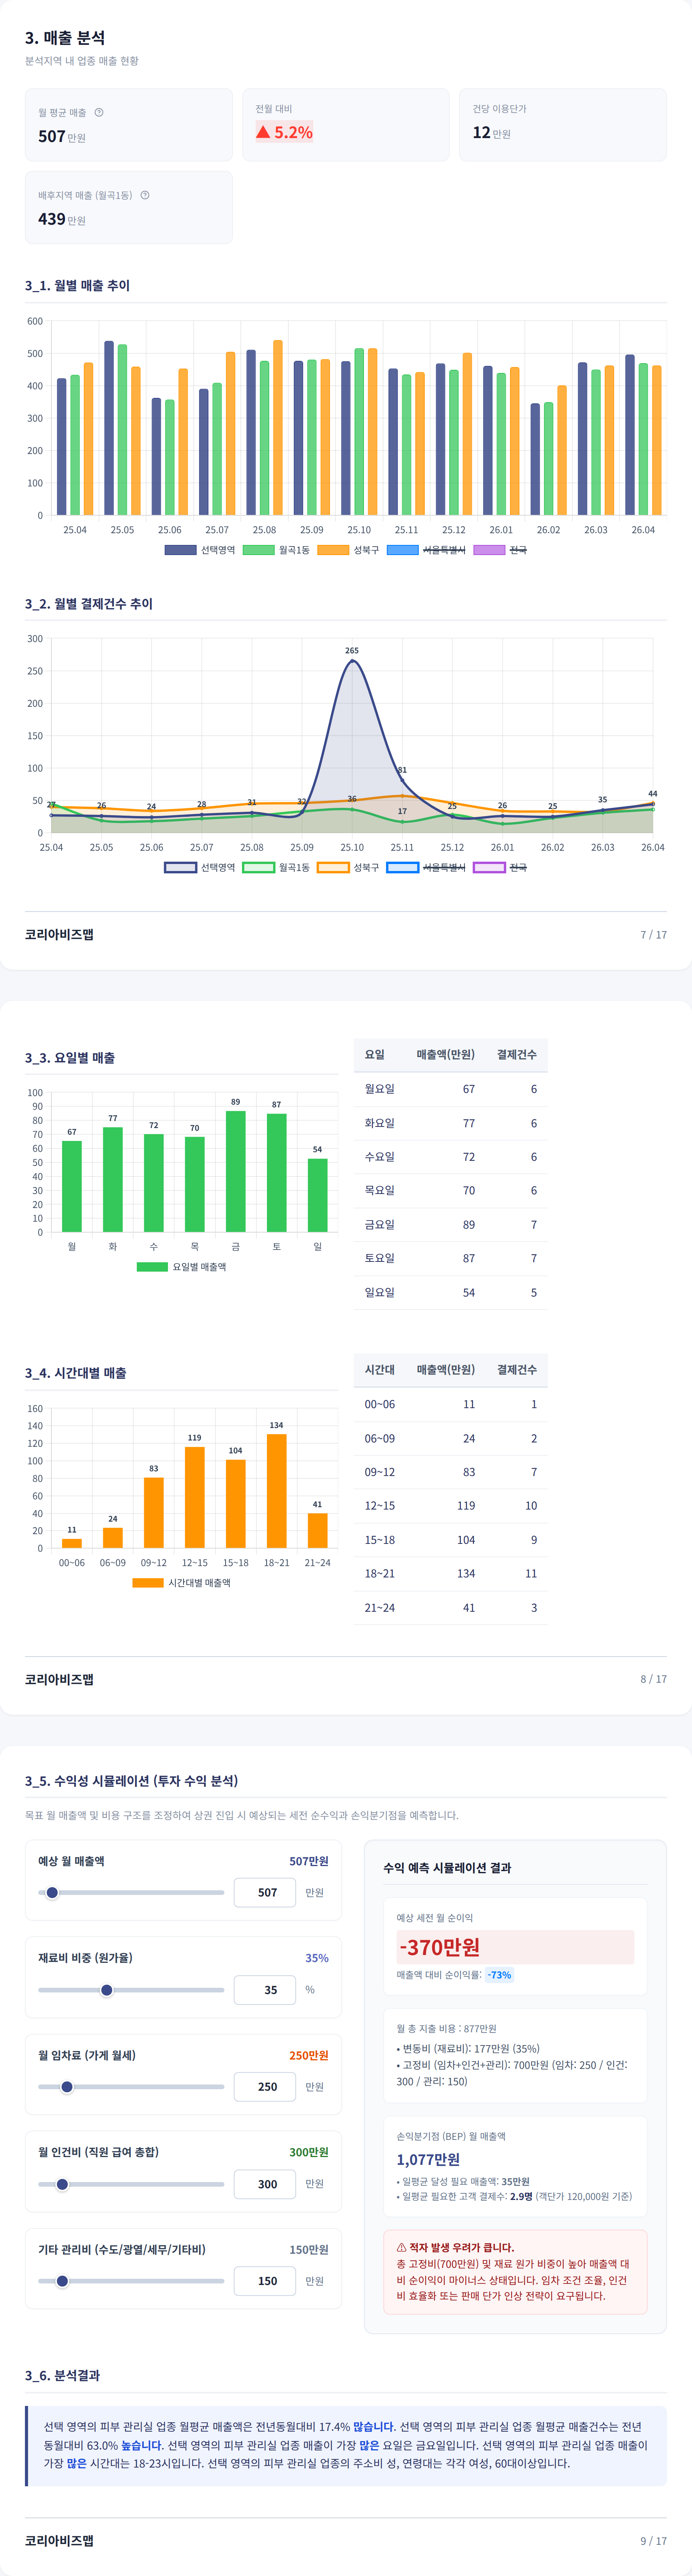692x2576 pixels.
Task: Enable 서울특별시 series in 월별 결제건수 추이 legend
Action: (426, 867)
